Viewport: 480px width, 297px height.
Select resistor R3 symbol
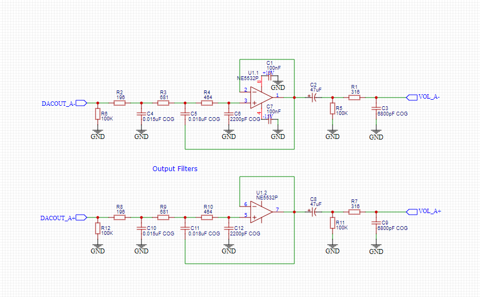coord(163,103)
